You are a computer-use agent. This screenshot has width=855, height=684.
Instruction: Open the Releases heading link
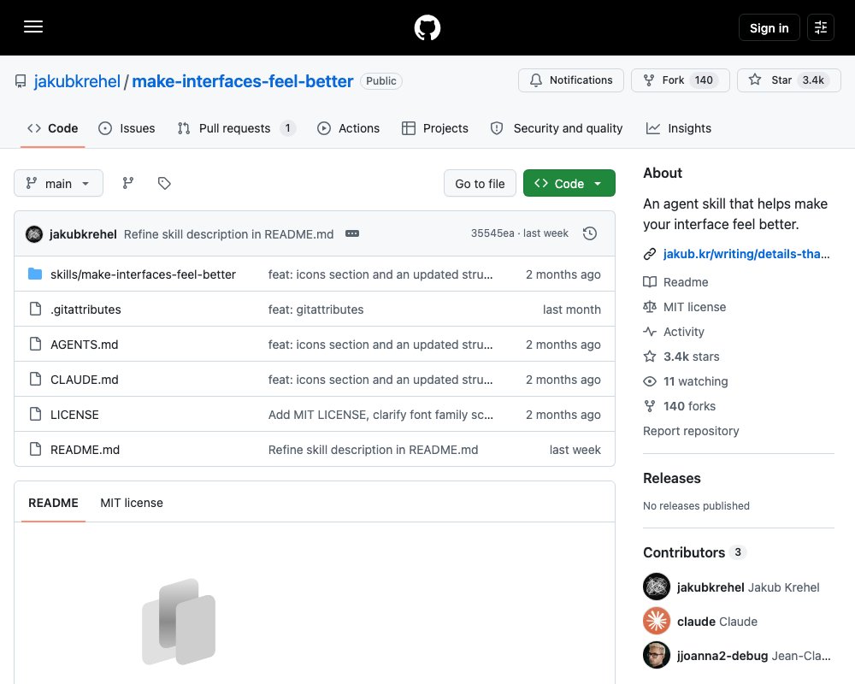[672, 478]
